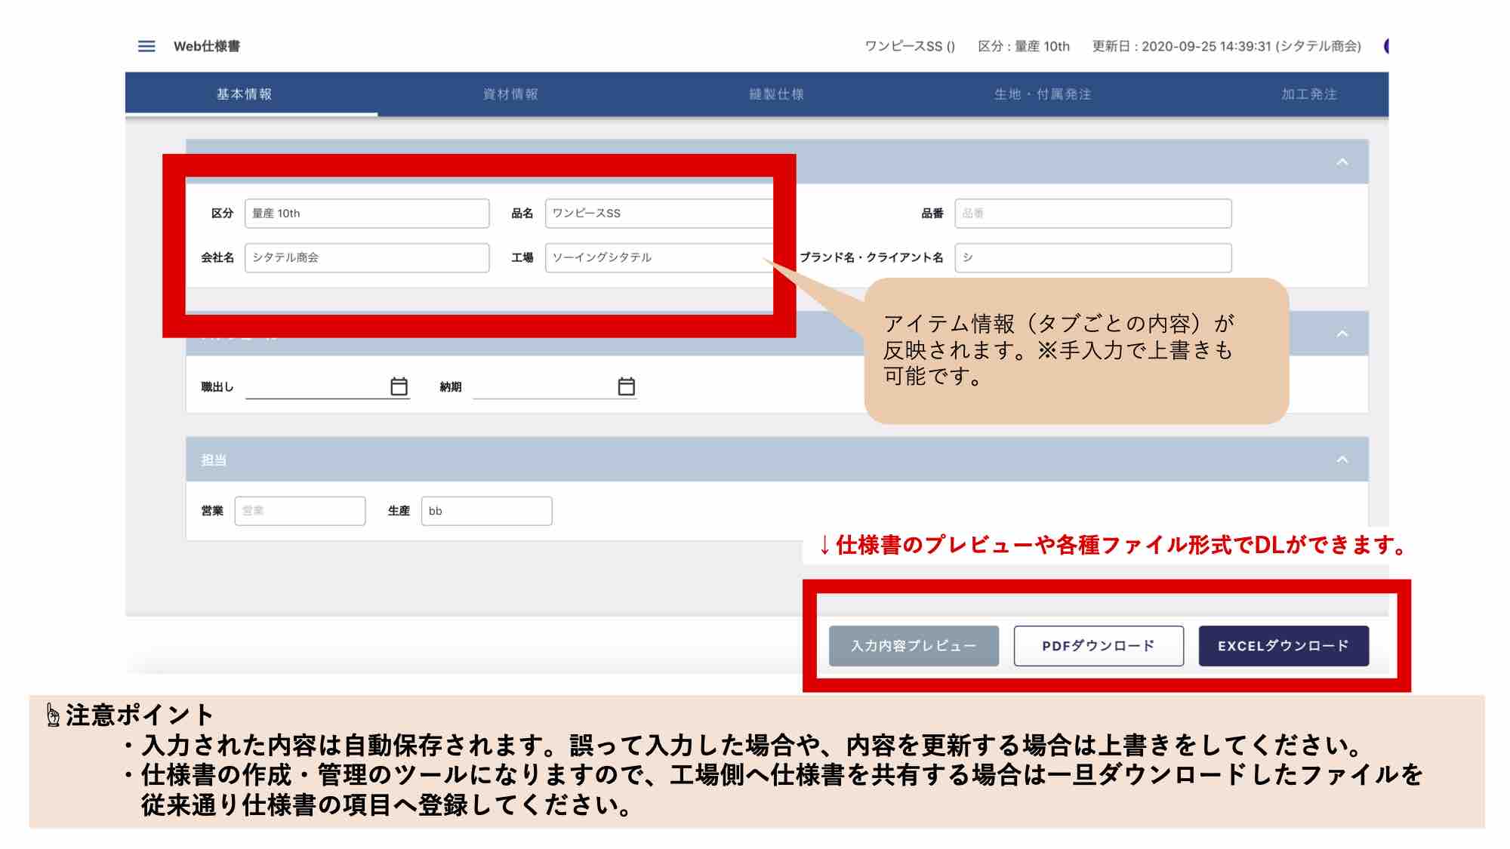
Task: Switch to the 縫製仕様 tab
Action: tap(777, 94)
